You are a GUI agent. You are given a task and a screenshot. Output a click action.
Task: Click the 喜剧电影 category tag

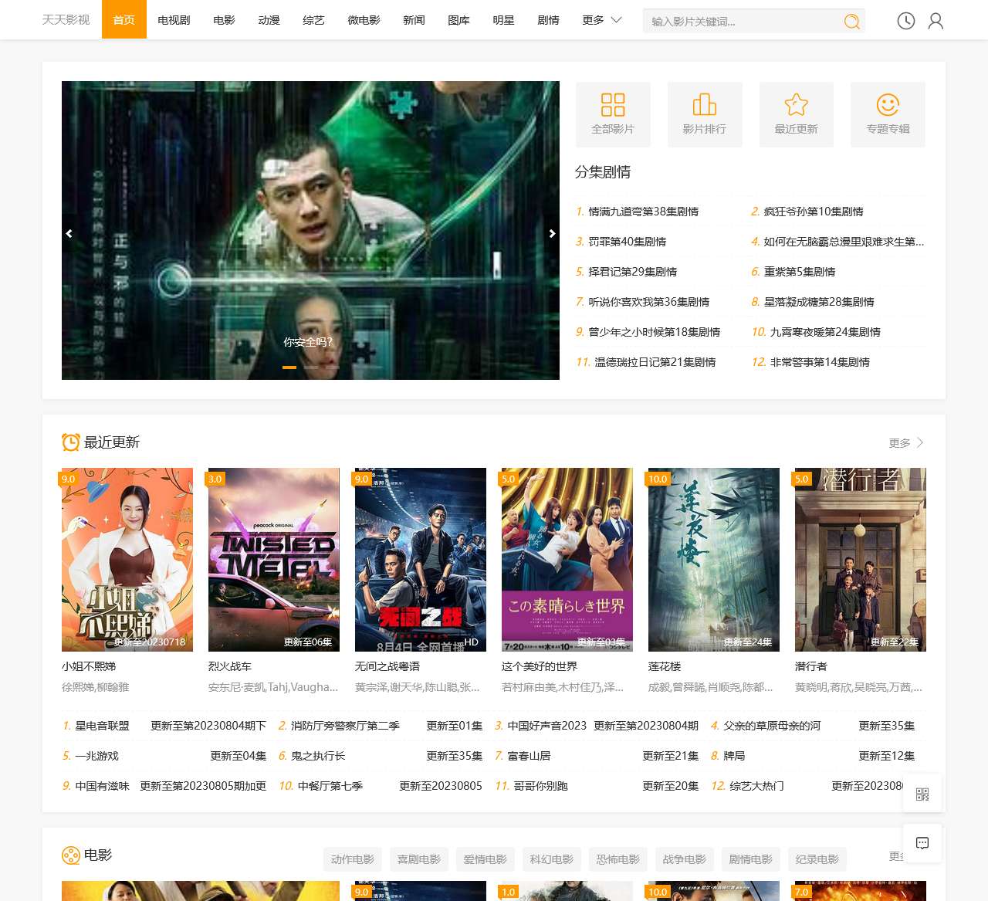pyautogui.click(x=419, y=859)
